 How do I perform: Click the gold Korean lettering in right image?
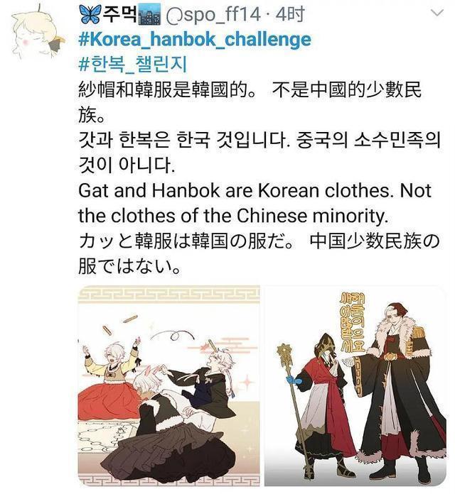point(352,322)
